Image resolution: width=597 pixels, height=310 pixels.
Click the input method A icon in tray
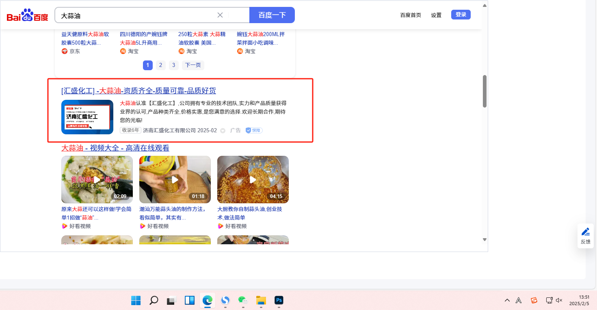(x=519, y=300)
